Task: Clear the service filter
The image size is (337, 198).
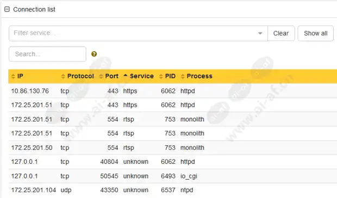Action: pos(281,33)
